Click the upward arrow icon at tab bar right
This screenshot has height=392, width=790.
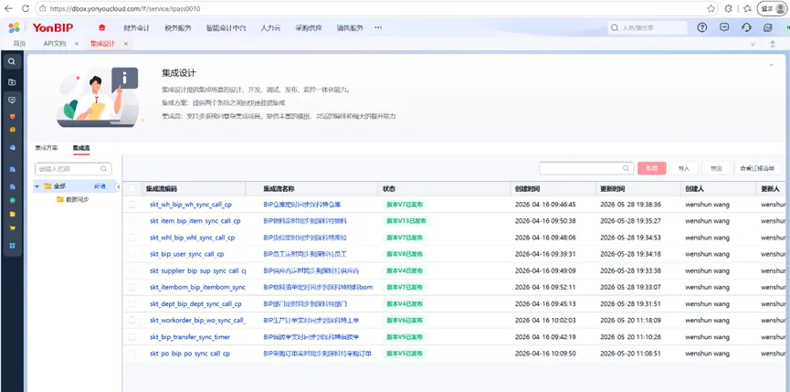point(773,44)
